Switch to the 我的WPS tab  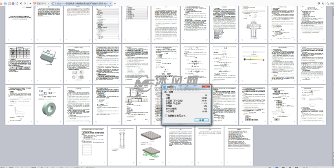[x=40, y=3]
